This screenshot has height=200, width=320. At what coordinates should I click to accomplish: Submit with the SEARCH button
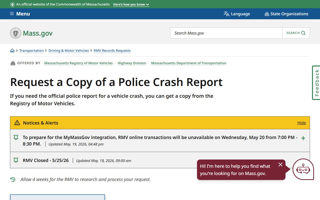click(x=296, y=33)
